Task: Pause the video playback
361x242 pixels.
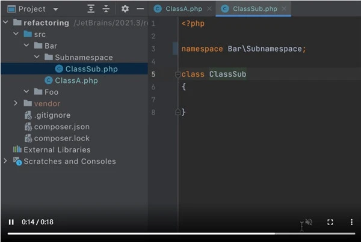Action: (11, 222)
